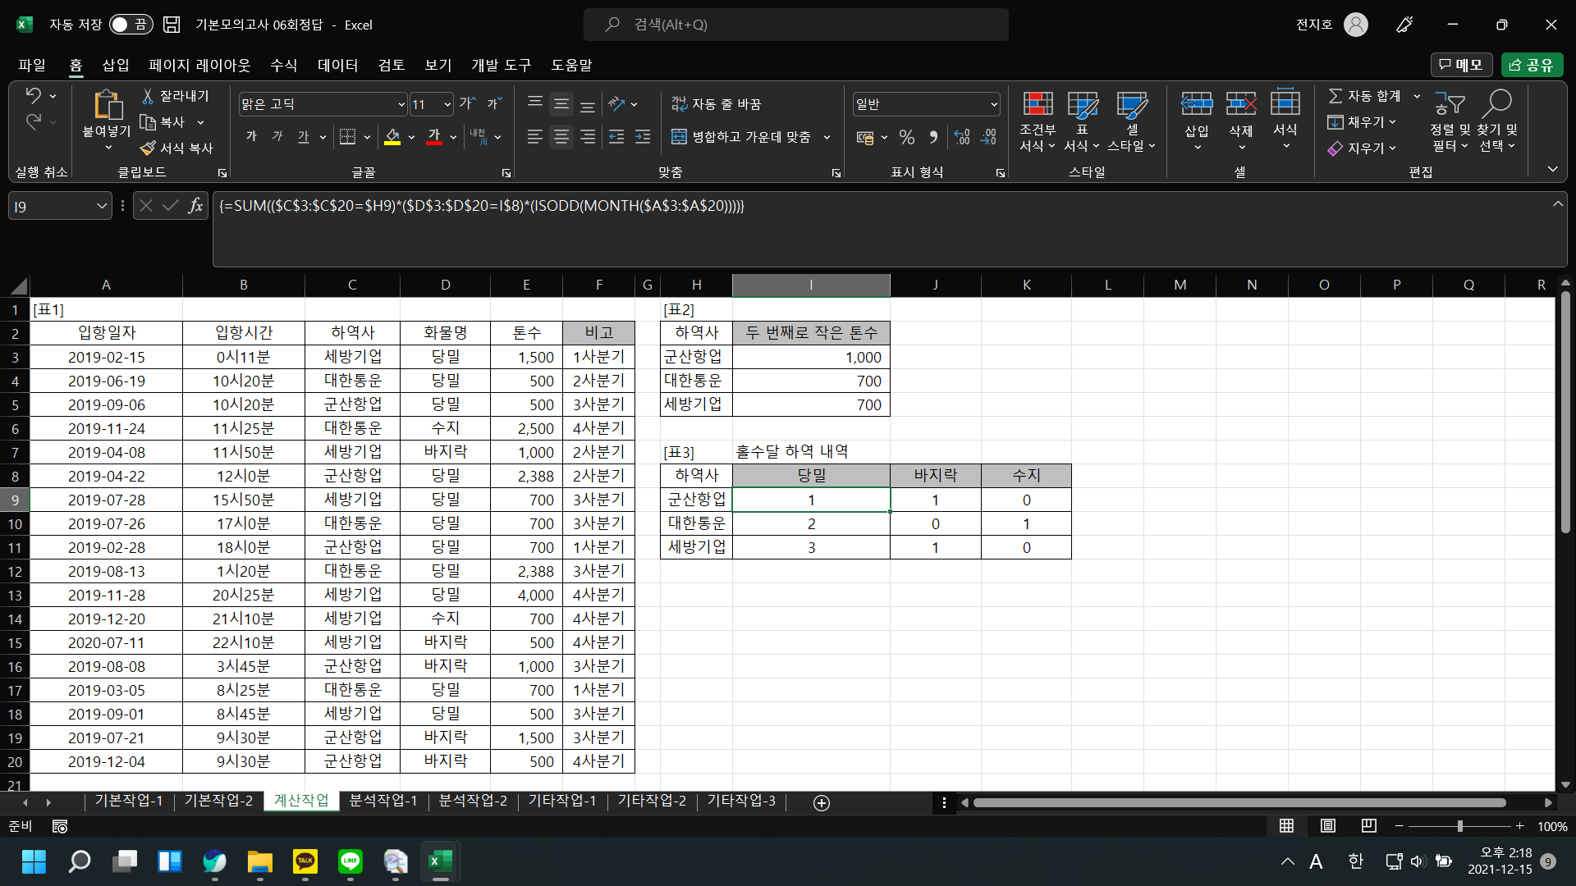Toggle the AutoSave switch
The height and width of the screenshot is (886, 1576).
pyautogui.click(x=131, y=25)
